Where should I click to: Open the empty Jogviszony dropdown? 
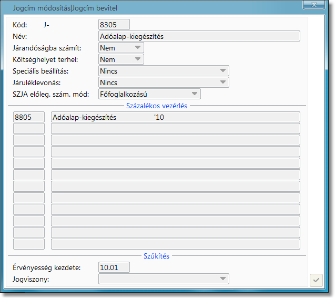click(x=164, y=279)
